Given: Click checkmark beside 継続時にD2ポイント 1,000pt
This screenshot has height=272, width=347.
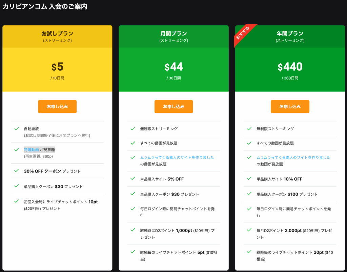Looking at the screenshot, I should pos(133,230).
